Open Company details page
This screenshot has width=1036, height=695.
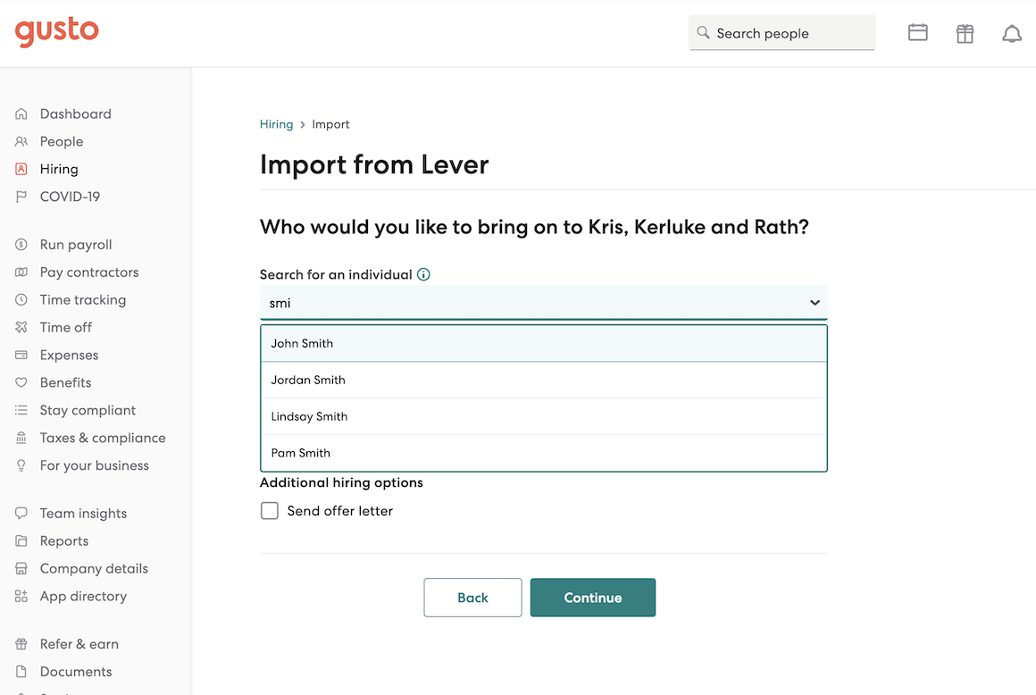pos(94,568)
